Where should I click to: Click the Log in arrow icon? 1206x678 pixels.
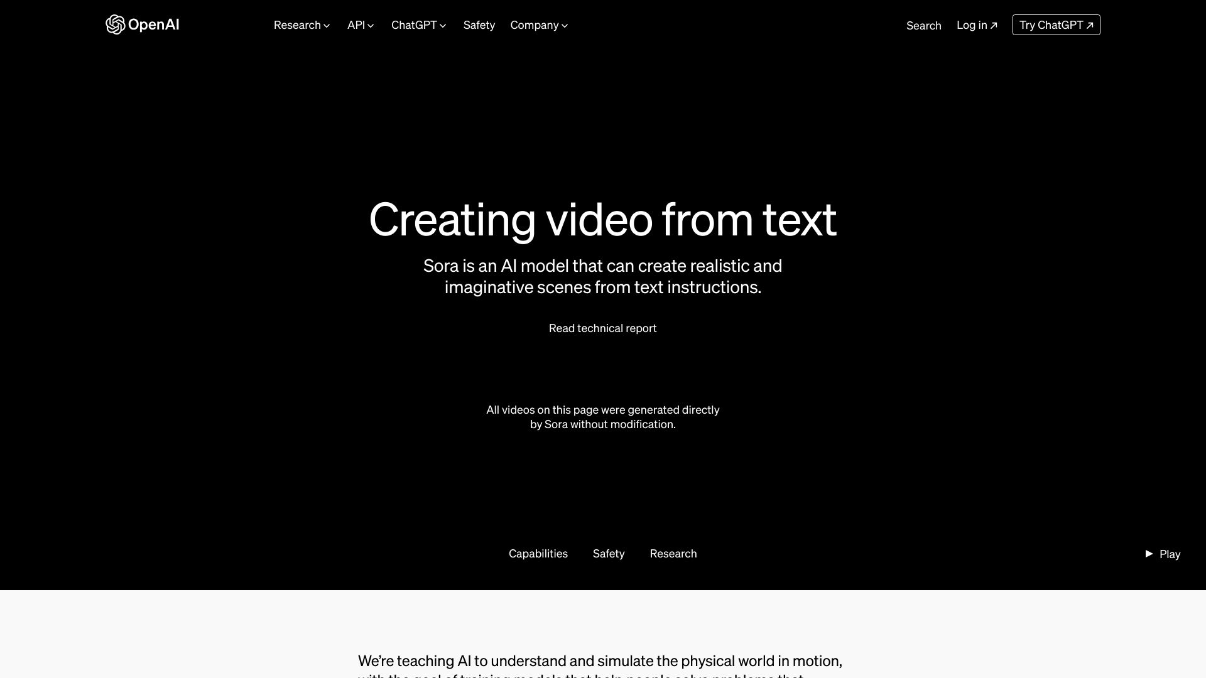click(x=994, y=25)
